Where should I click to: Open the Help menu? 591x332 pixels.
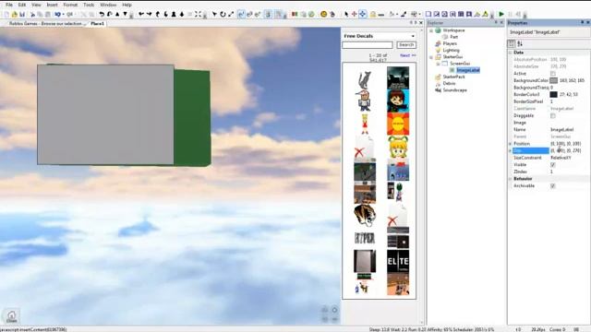click(127, 5)
